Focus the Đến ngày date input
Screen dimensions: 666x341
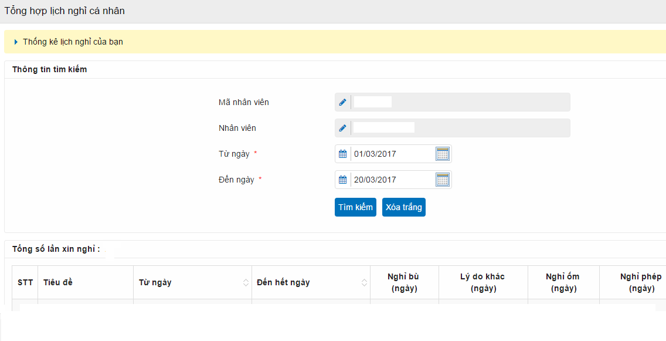point(392,180)
